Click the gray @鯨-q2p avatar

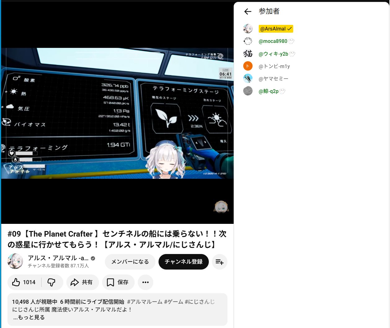[x=248, y=91]
